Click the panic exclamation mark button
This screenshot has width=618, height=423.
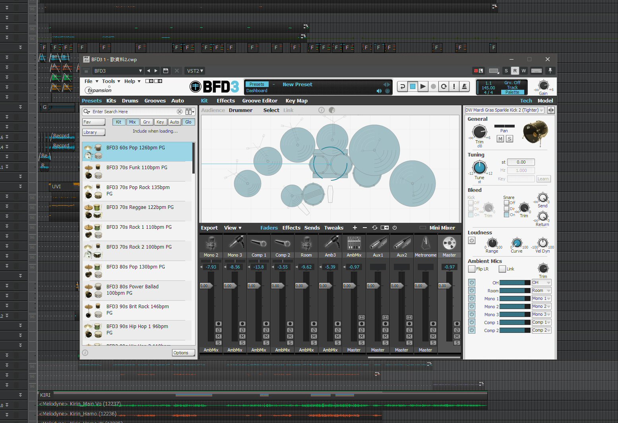click(454, 86)
